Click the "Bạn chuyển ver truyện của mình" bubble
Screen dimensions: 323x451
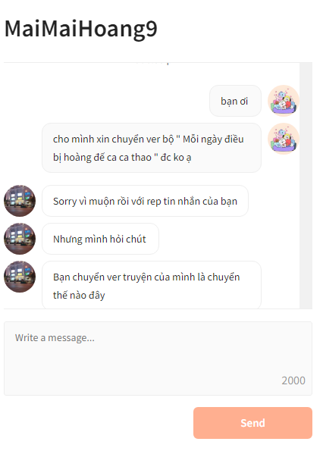(152, 285)
